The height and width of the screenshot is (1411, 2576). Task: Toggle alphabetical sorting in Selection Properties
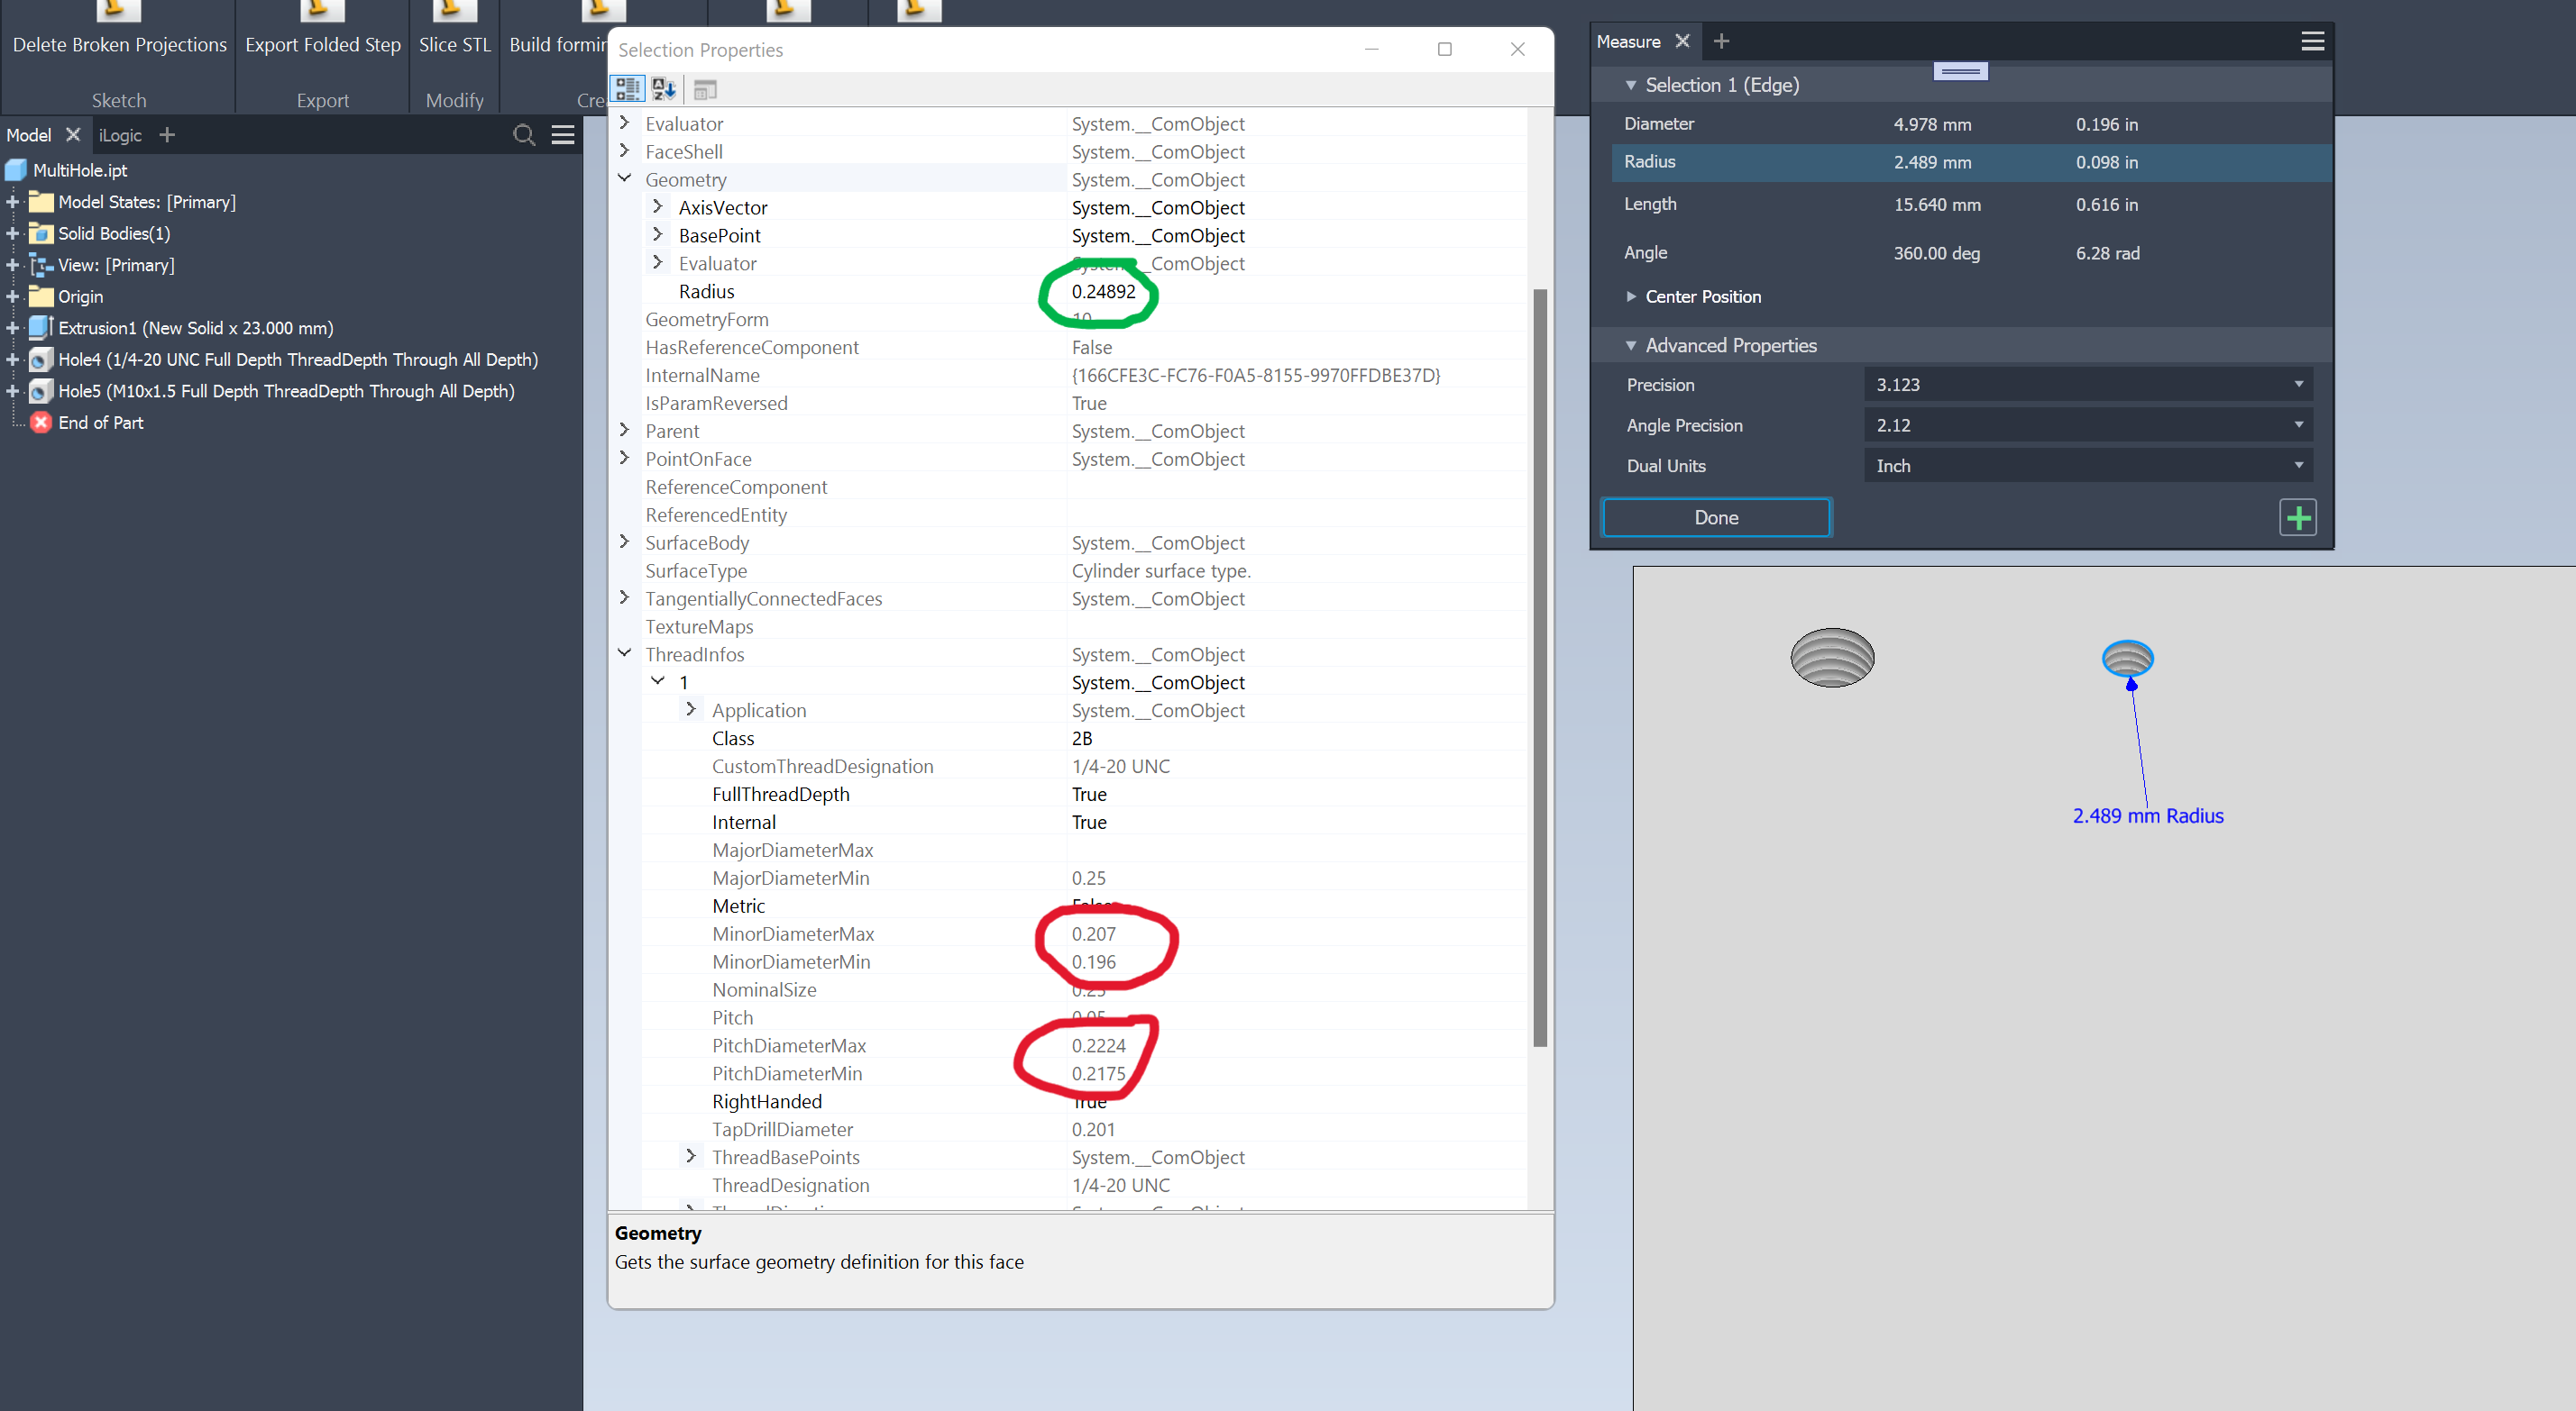coord(663,88)
